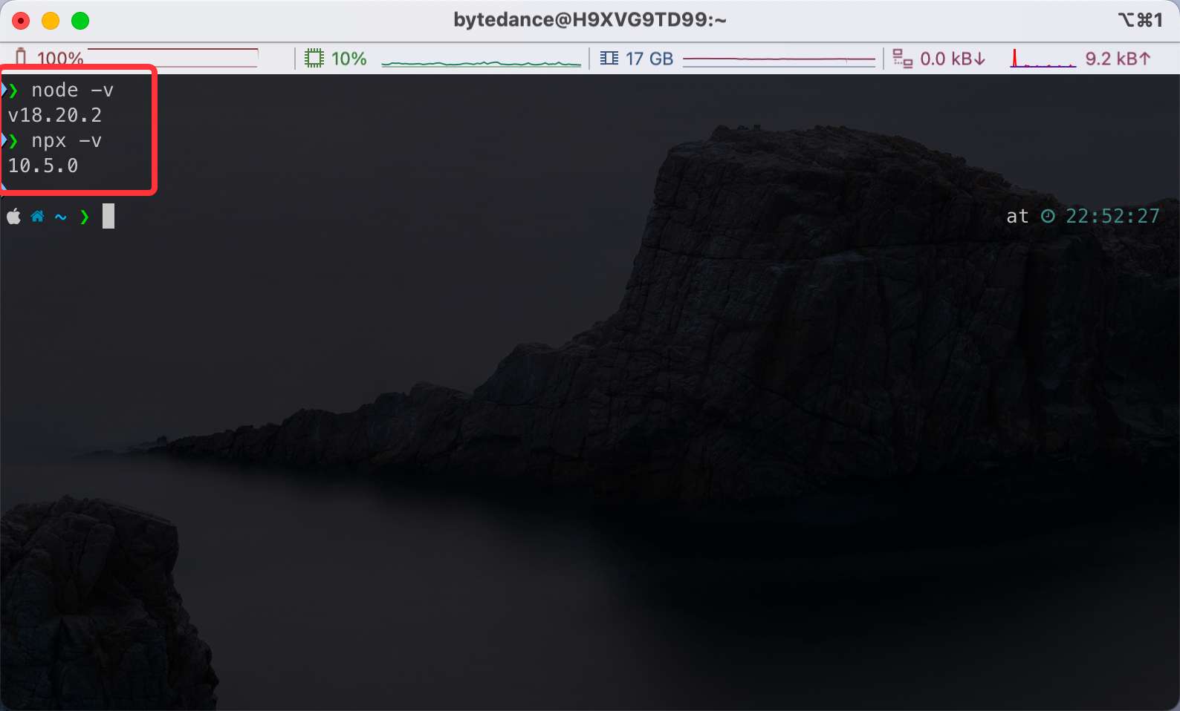Click the Apple logo in the prompt

coord(13,217)
